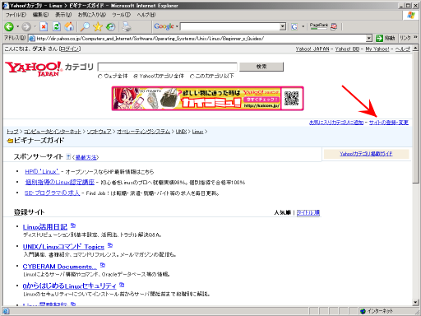Open the Yahoo!カテゴリ掲載ガイド link
This screenshot has width=421, height=316.
coord(366,154)
